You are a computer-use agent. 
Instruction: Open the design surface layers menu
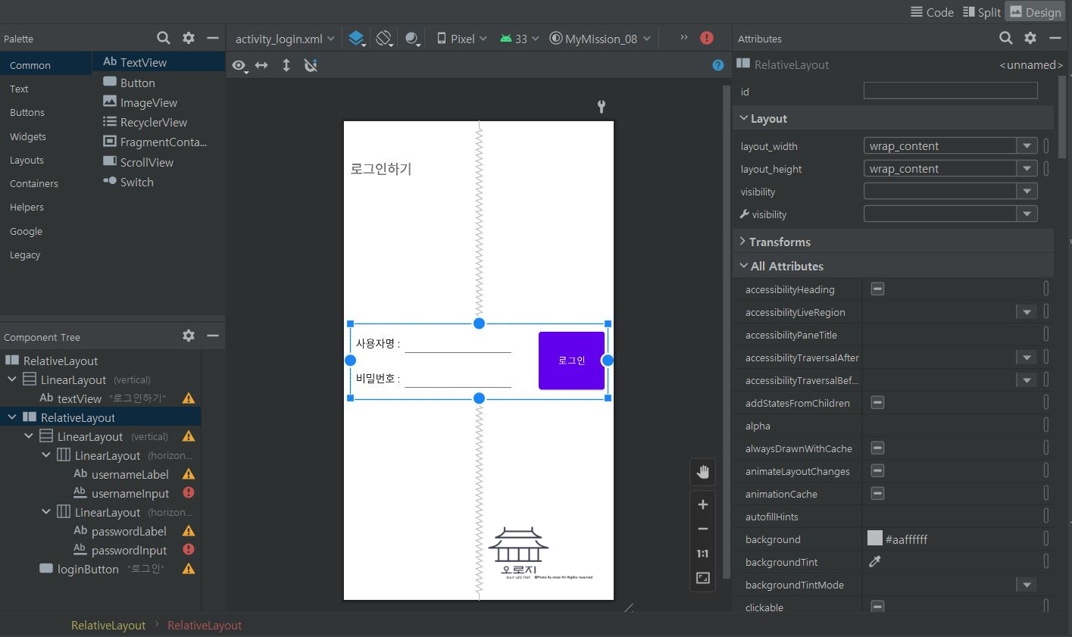pyautogui.click(x=357, y=39)
